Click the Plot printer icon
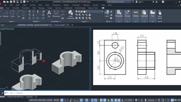This screenshot has width=181, height=102. (24, 2)
